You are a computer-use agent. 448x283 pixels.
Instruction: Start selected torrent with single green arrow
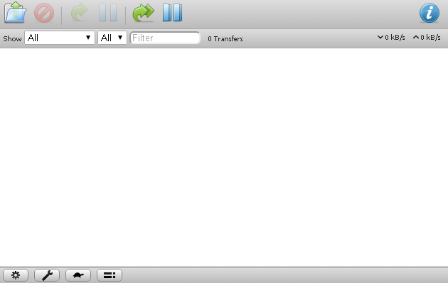(x=79, y=12)
